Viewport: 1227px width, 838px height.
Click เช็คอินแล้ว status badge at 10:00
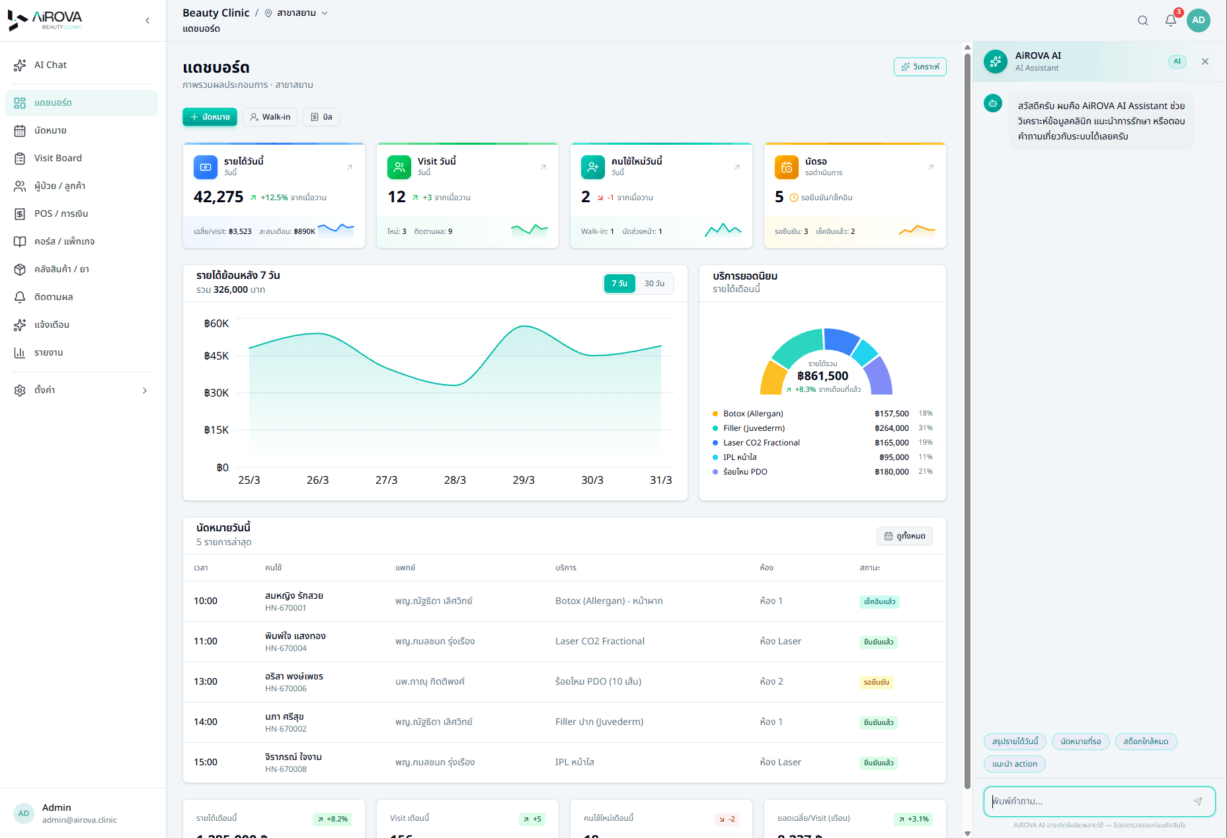tap(879, 601)
